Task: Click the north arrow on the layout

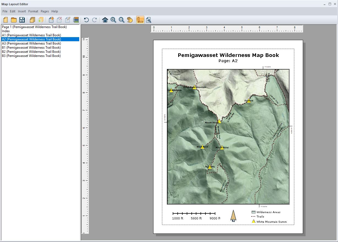Action: (x=233, y=216)
